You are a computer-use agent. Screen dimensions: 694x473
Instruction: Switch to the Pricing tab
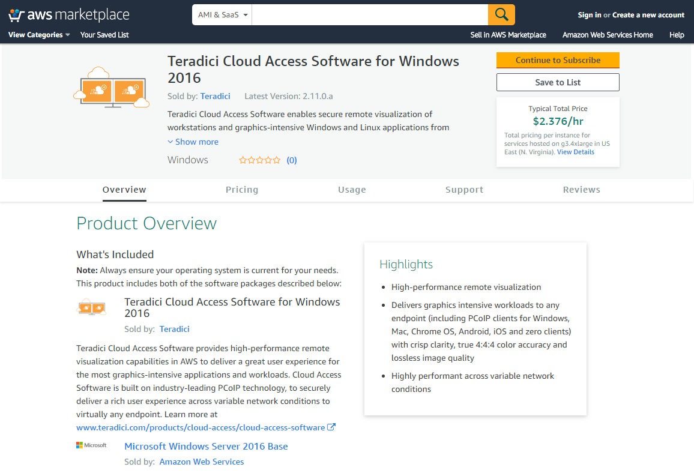[x=242, y=189]
